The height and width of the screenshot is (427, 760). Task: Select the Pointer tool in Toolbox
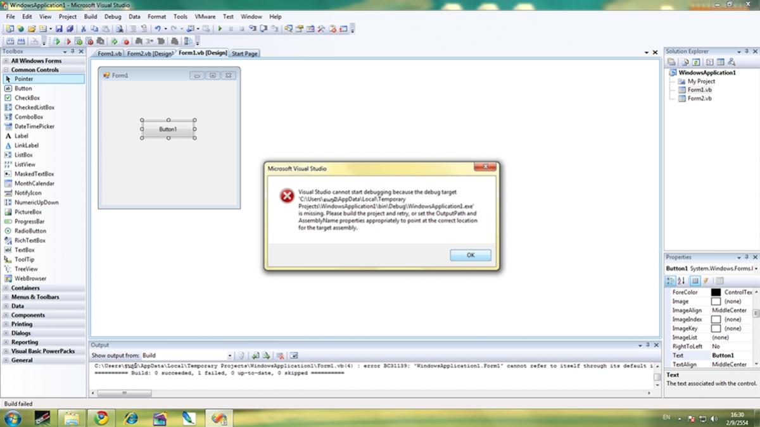(x=42, y=79)
